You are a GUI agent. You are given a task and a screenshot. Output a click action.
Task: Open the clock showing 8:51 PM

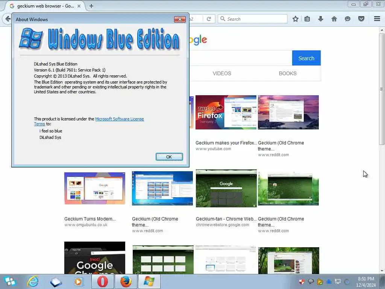point(366,282)
